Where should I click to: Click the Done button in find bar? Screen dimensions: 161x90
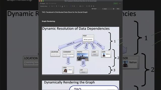click(118, 9)
